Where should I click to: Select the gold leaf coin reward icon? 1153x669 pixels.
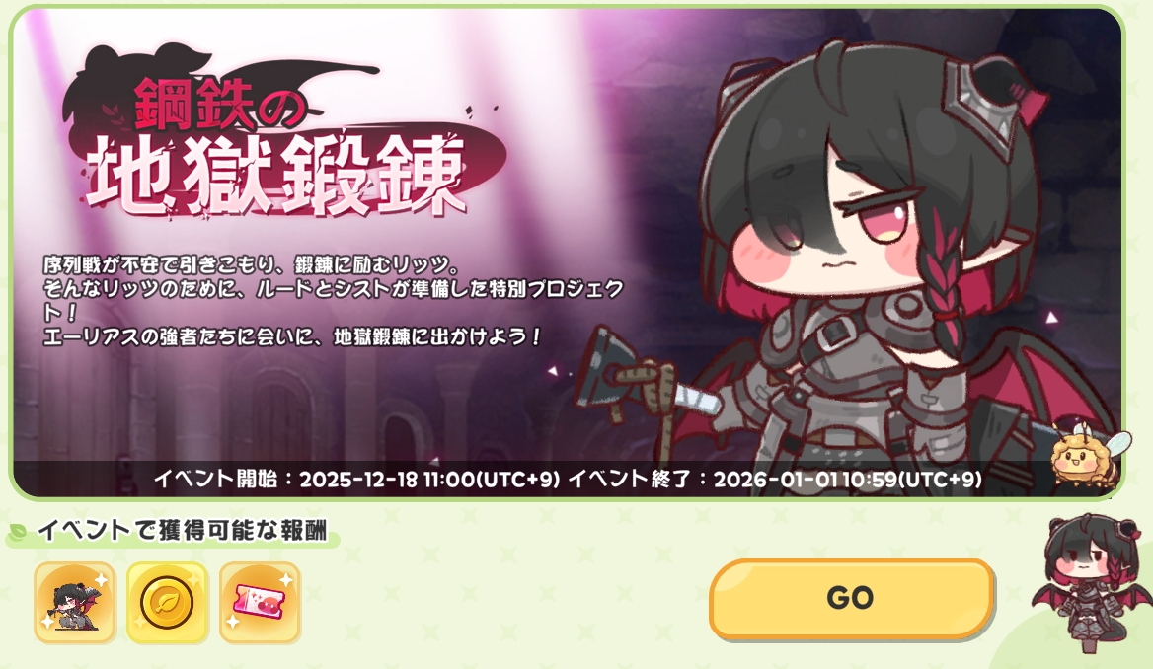(167, 603)
